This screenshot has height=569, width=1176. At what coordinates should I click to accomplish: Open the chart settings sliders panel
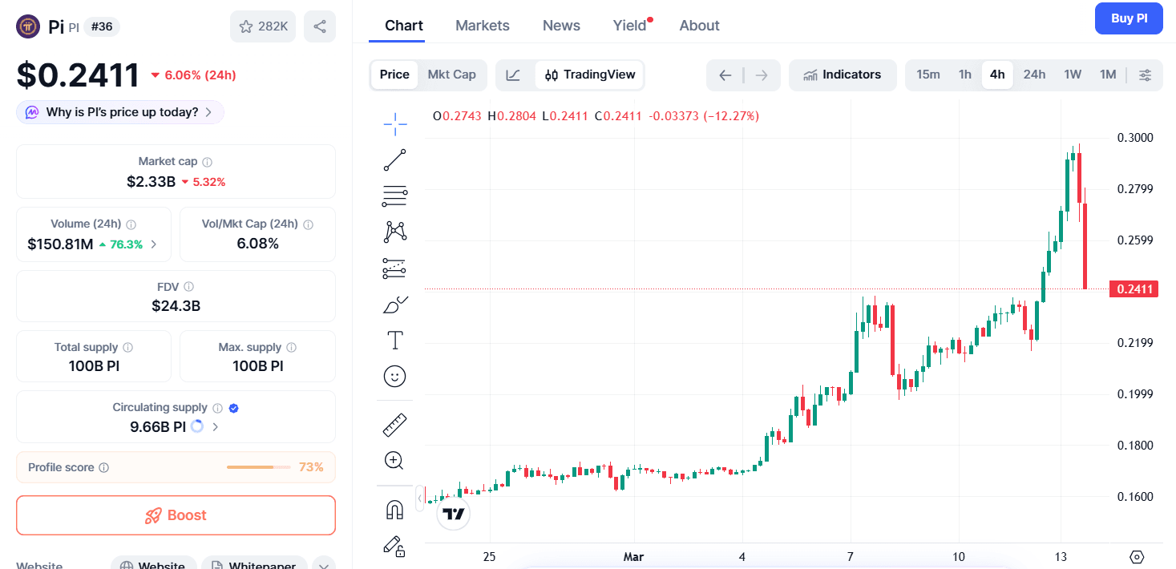point(1145,75)
